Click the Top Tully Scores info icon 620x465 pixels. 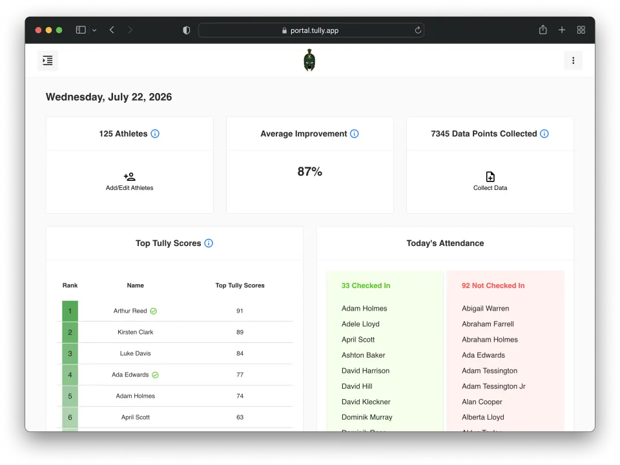(209, 243)
